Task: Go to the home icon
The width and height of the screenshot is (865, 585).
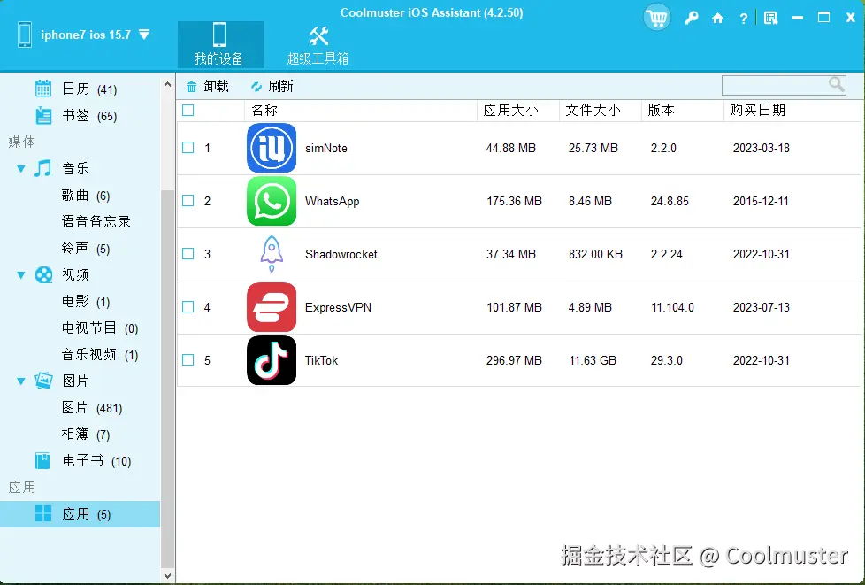Action: (717, 19)
